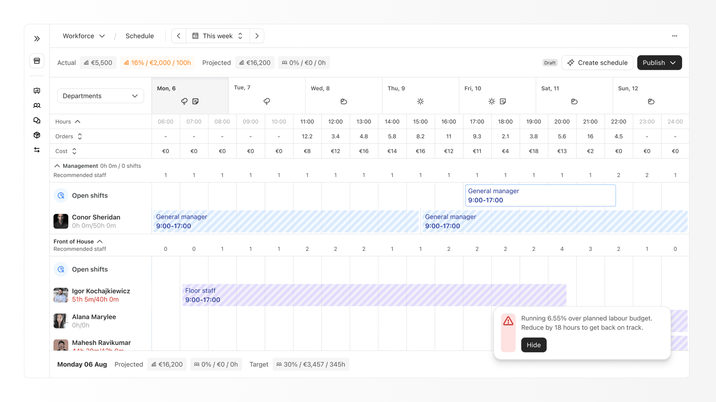
Task: Click Alana Marylee's avatar
Action: (61, 321)
